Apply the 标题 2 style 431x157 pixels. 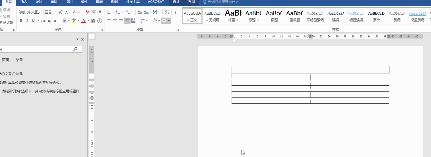click(x=254, y=16)
